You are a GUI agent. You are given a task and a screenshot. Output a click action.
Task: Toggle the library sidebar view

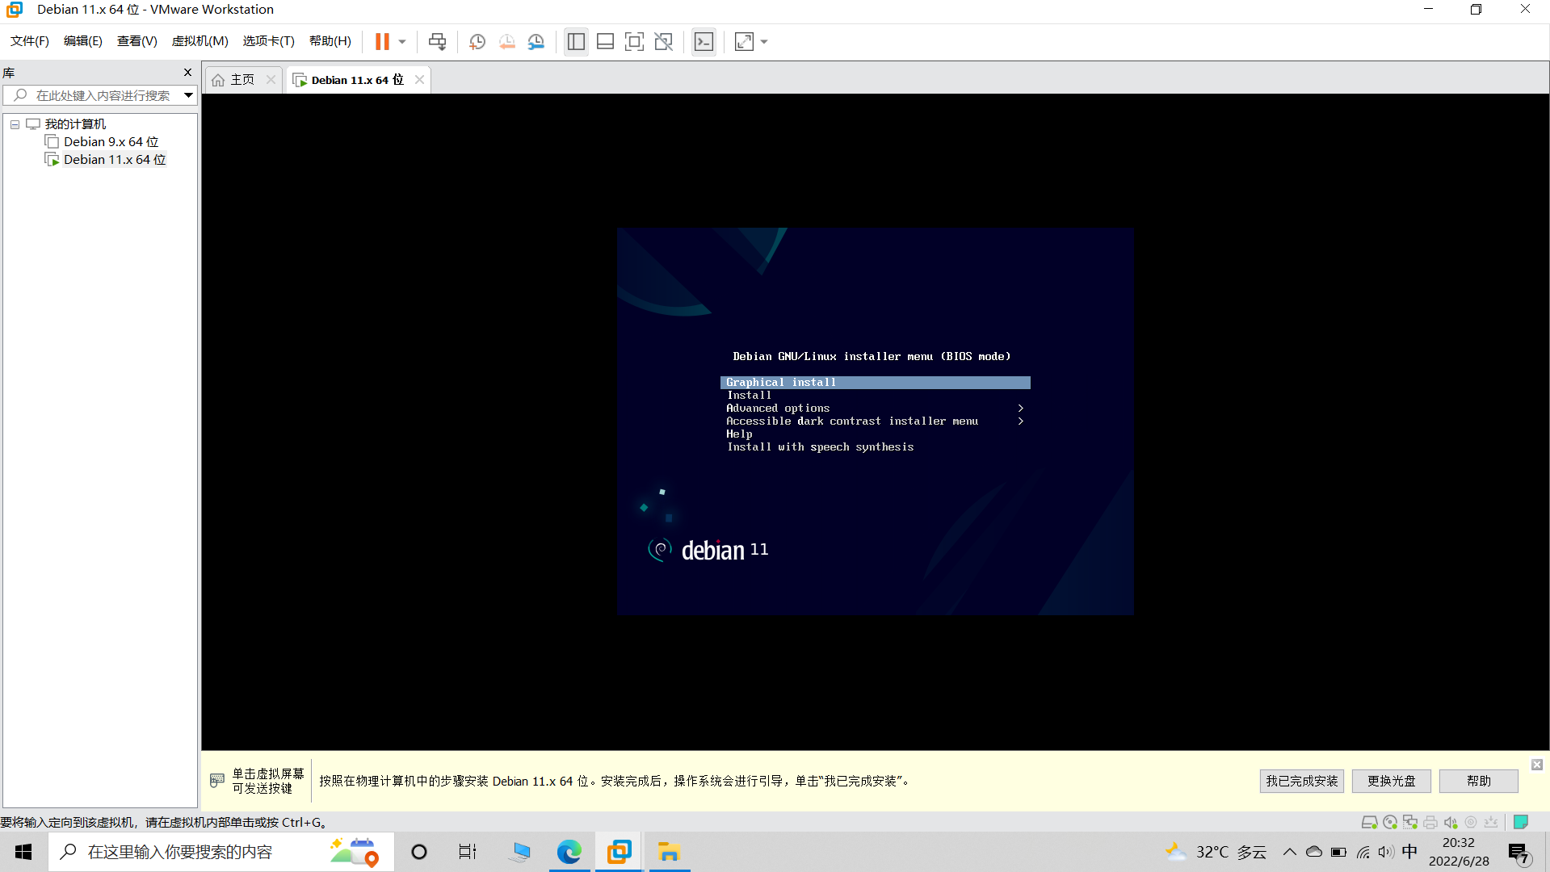(x=576, y=41)
